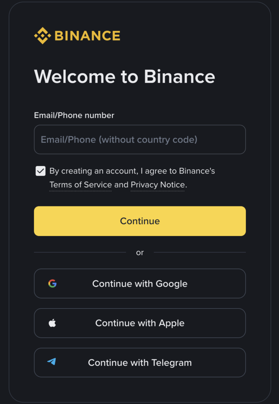Click the Apple logo icon
This screenshot has width=279, height=404.
(52, 323)
